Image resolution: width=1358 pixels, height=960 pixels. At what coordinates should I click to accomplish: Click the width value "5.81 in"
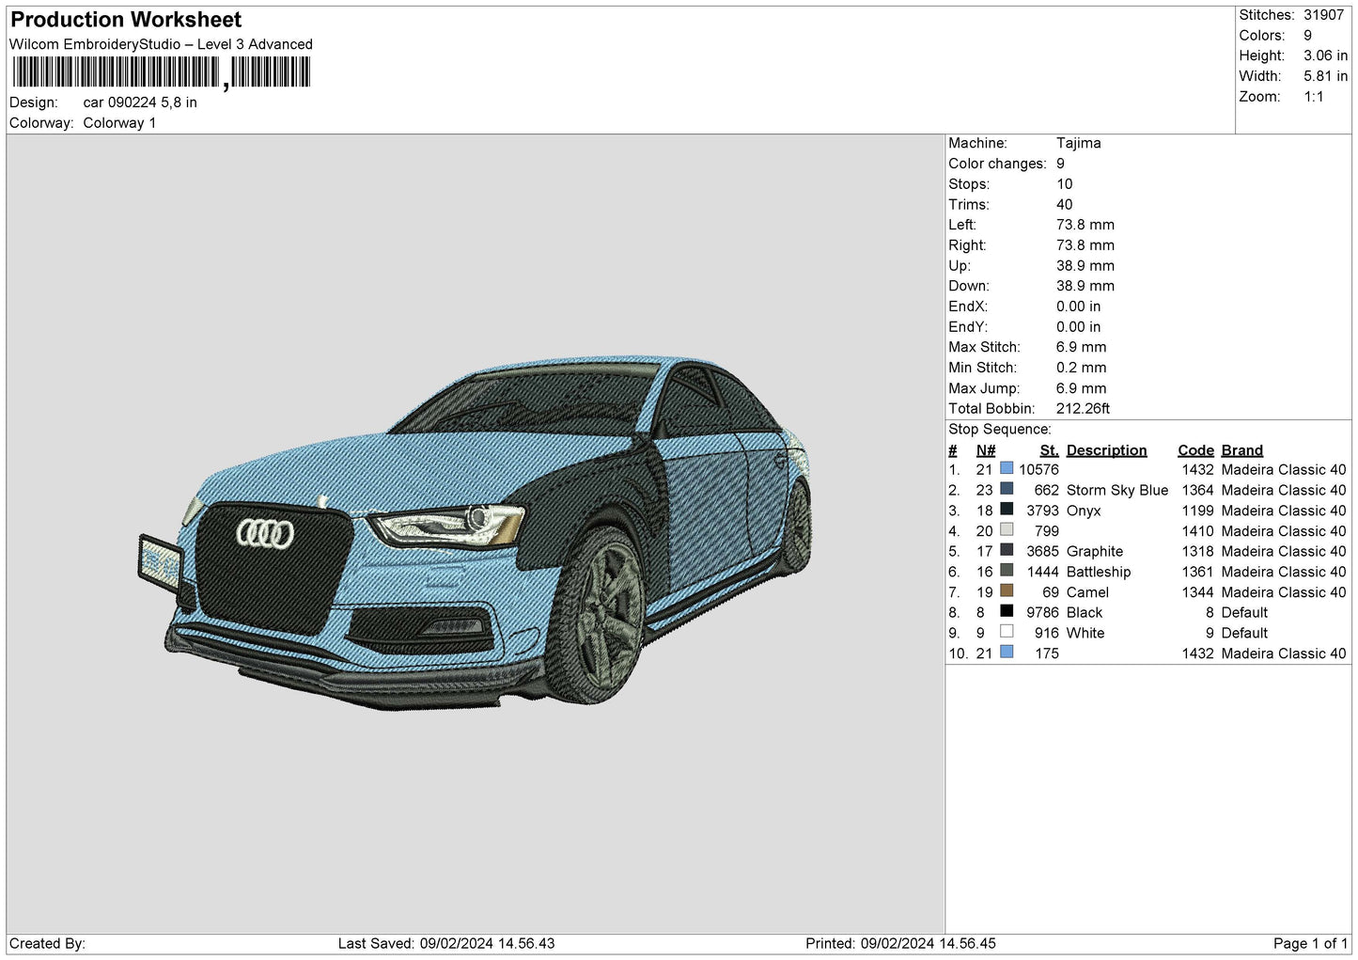1325,76
